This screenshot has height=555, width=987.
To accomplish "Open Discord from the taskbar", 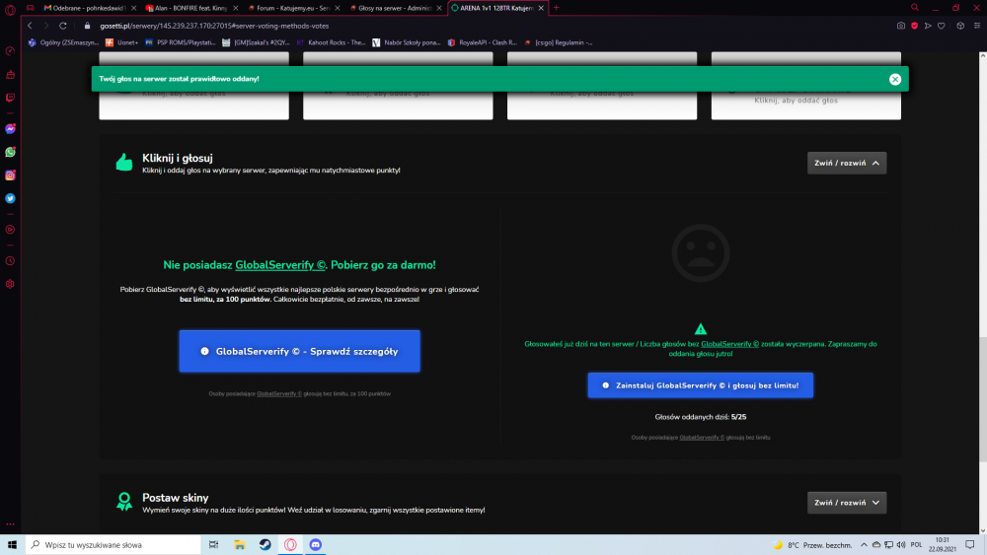I will coord(316,545).
